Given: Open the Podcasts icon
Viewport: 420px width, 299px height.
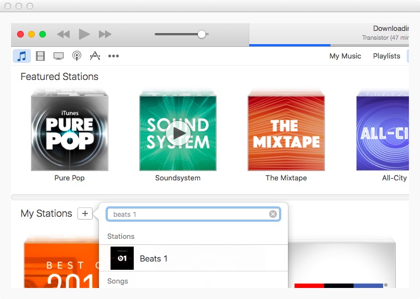Looking at the screenshot, I should [x=77, y=56].
